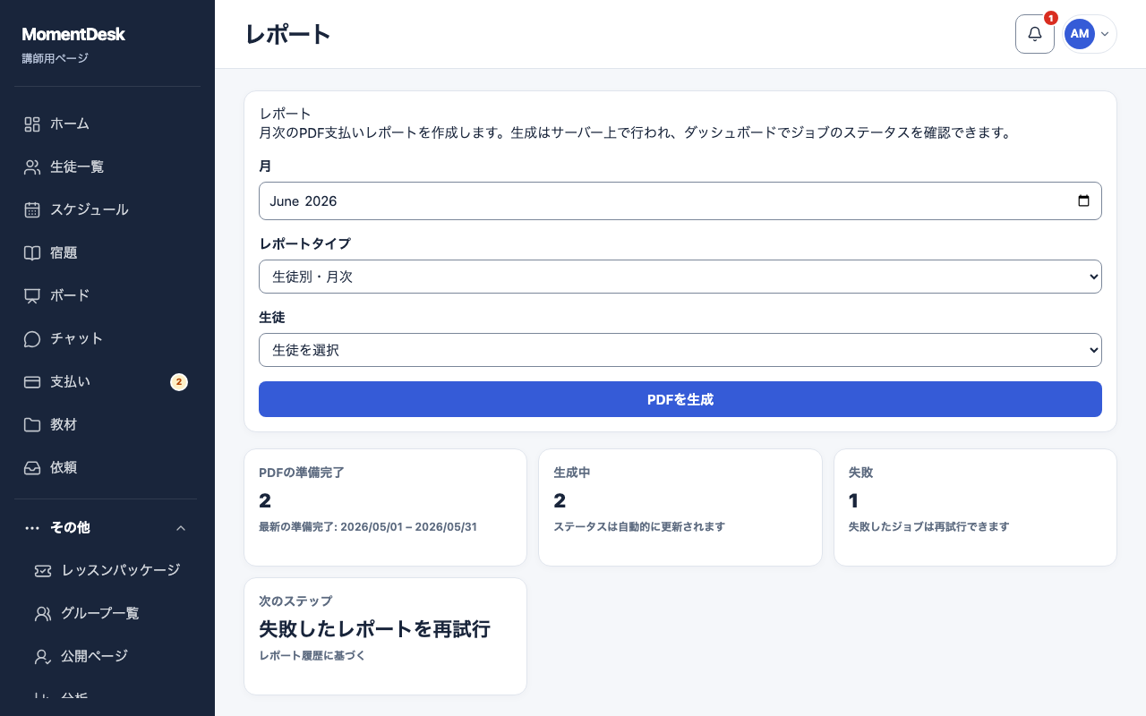Viewport: 1146px width, 716px height.
Task: Collapse the その他 section chevron
Action: (x=181, y=528)
